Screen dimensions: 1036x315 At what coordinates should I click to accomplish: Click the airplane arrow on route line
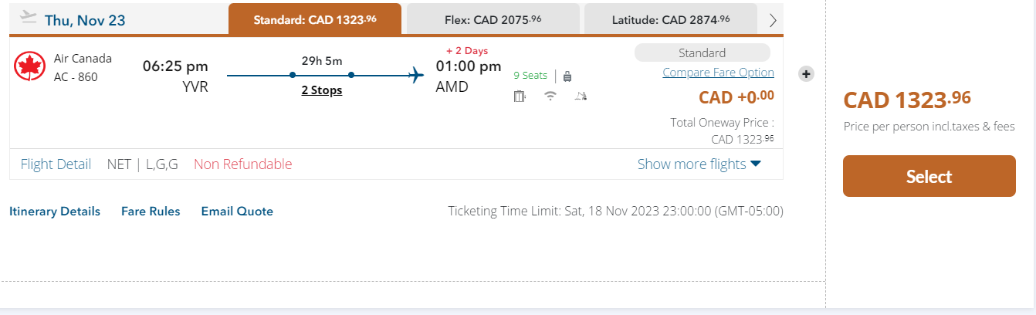[x=417, y=75]
